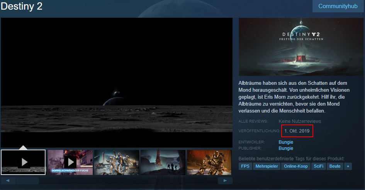Click the main video player area
Screen dimensions: 365x190
(x=117, y=82)
